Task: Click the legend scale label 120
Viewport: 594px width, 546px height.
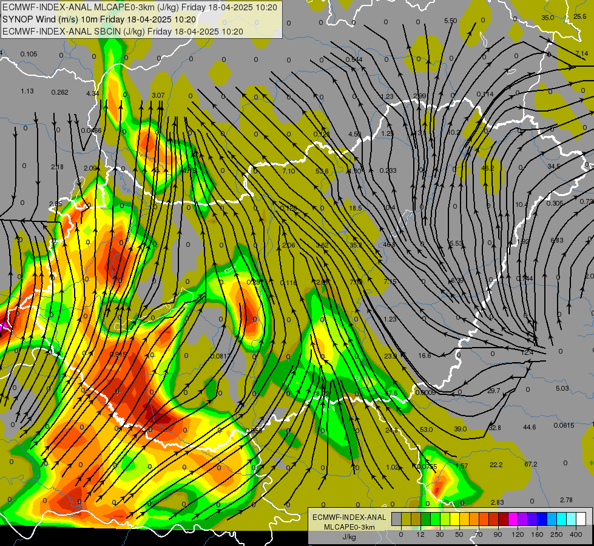Action: coord(518,534)
